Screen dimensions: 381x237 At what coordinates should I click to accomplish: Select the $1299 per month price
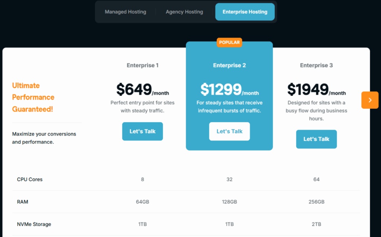pos(229,90)
